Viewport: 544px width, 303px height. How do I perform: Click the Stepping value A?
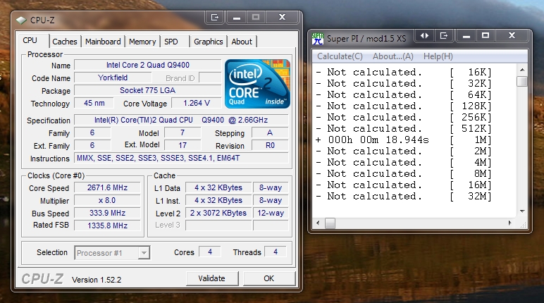pyautogui.click(x=270, y=132)
